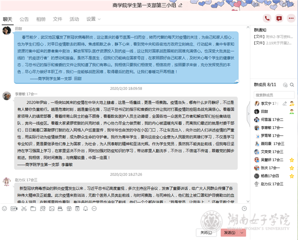Screen dimensions: 298x240
Task: Click the group owner badge beside 李文宁
Action: [x=292, y=103]
